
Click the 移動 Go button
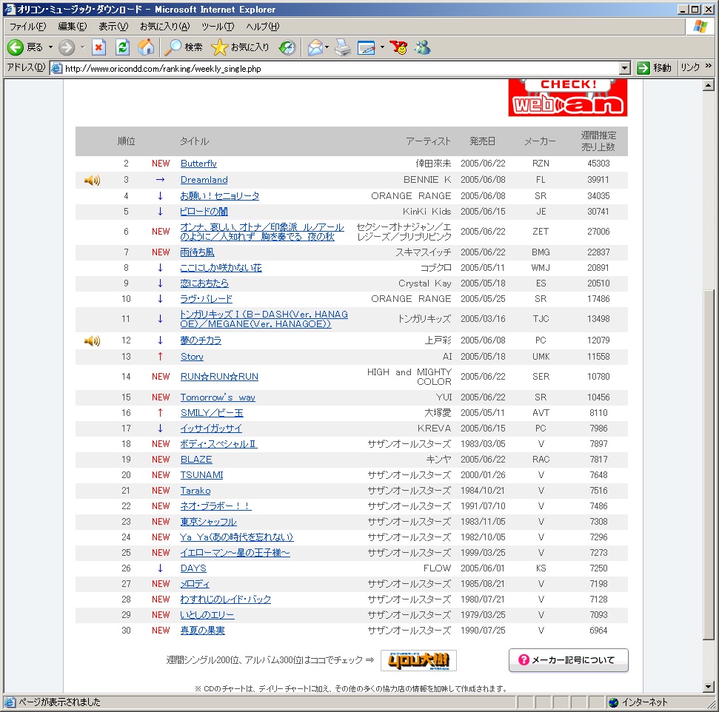[x=654, y=68]
